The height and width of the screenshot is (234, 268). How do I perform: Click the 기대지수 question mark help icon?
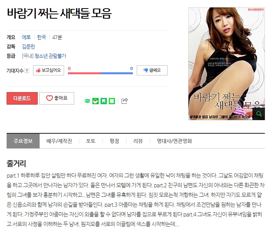pos(27,71)
